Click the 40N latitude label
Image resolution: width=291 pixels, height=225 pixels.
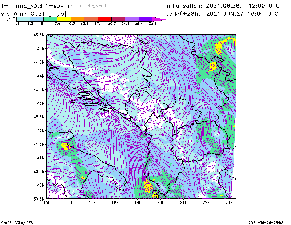[x=41, y=185]
